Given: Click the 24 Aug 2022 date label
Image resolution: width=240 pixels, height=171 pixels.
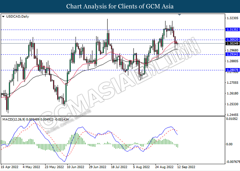Looking at the screenshot, I should [x=164, y=167].
